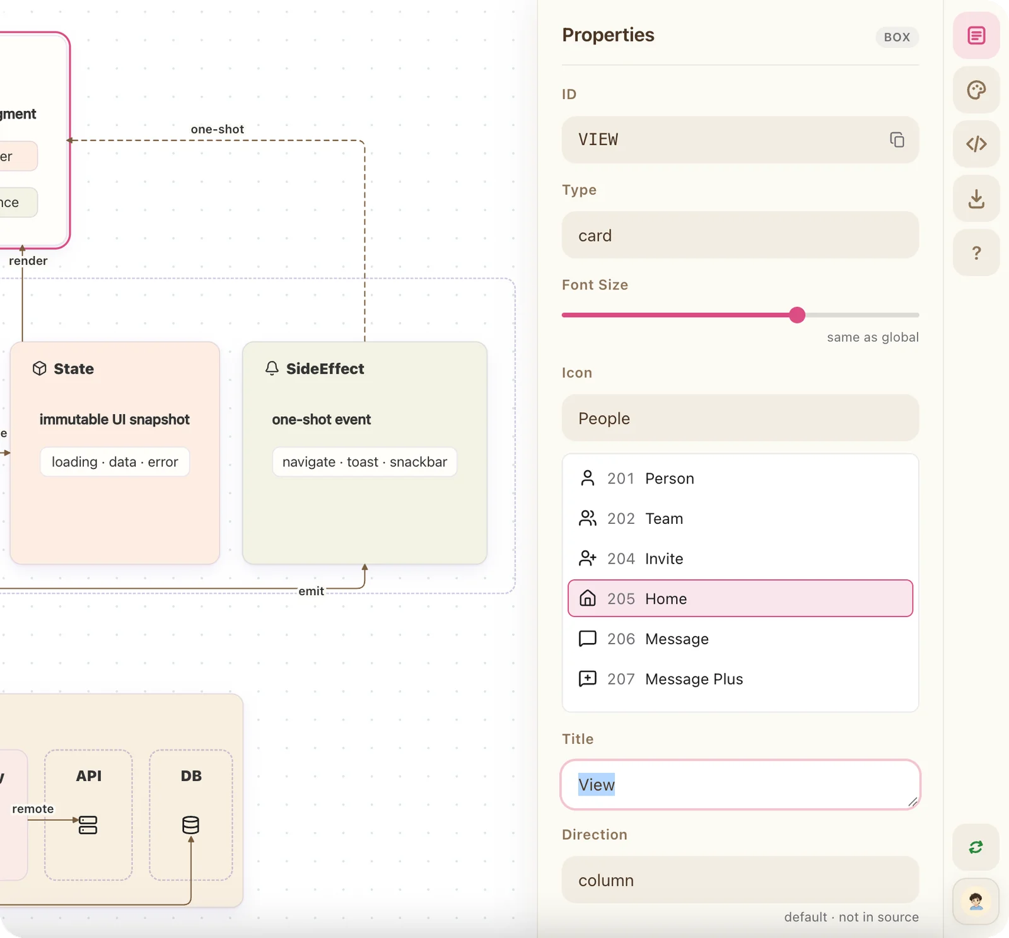
Task: Select the 204 Invite icon option
Action: 740,559
